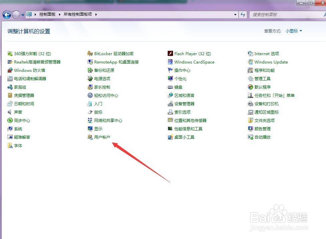Open 个性化 settings

179,79
